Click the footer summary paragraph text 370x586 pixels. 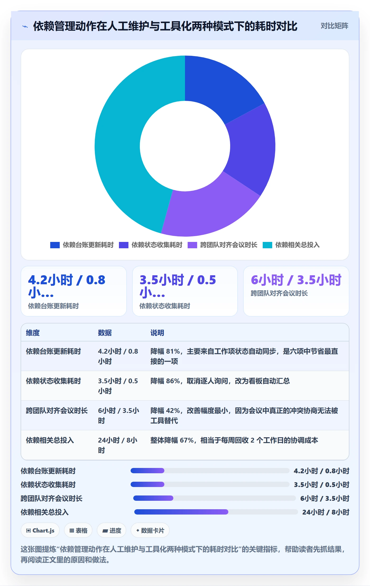tap(183, 555)
